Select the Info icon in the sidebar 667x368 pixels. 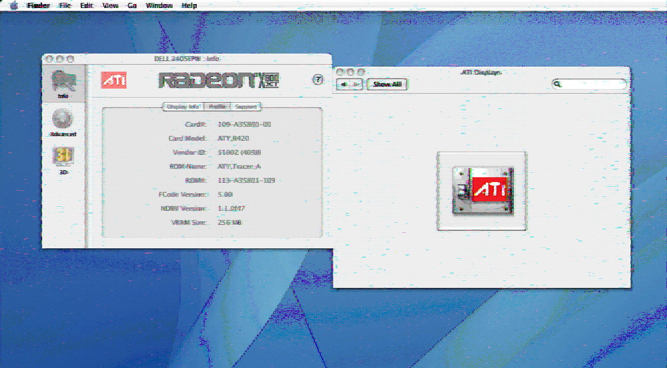click(64, 84)
